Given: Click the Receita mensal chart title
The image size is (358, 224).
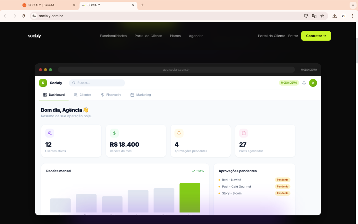Looking at the screenshot, I should (59, 171).
